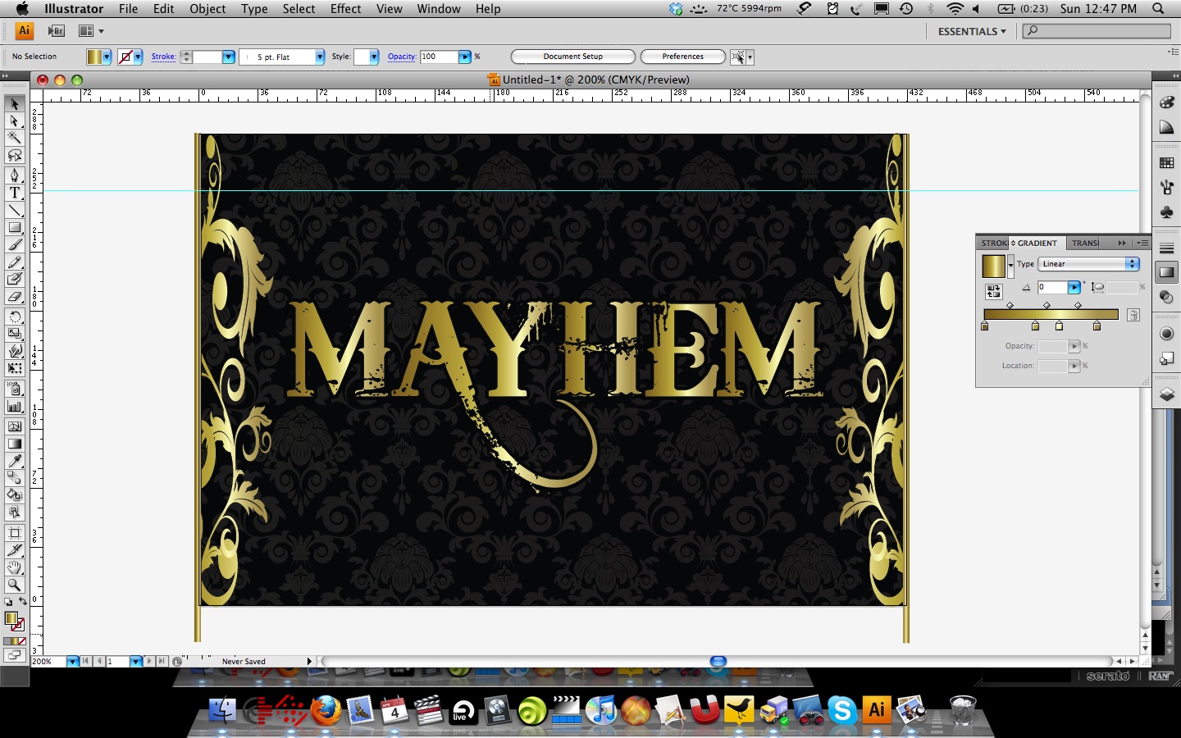Open the Effect menu
Viewport: 1181px width, 738px height.
coord(345,9)
